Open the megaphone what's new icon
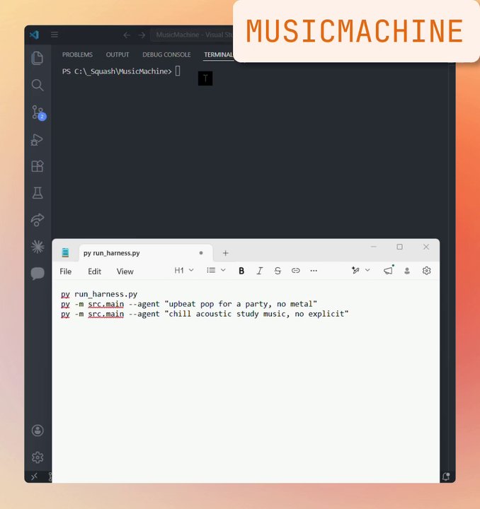480x509 pixels. [389, 270]
